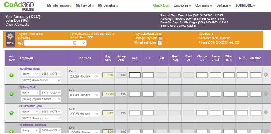Open Dept dropdown for Alstead, Maria
271x134 pixels.
coord(84,76)
